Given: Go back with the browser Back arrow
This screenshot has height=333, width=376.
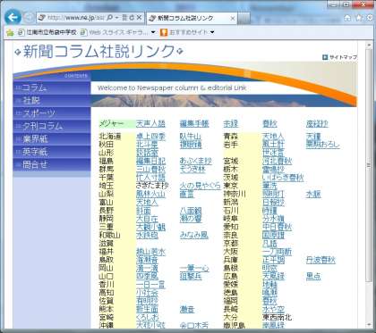Looking at the screenshot, I should point(13,18).
